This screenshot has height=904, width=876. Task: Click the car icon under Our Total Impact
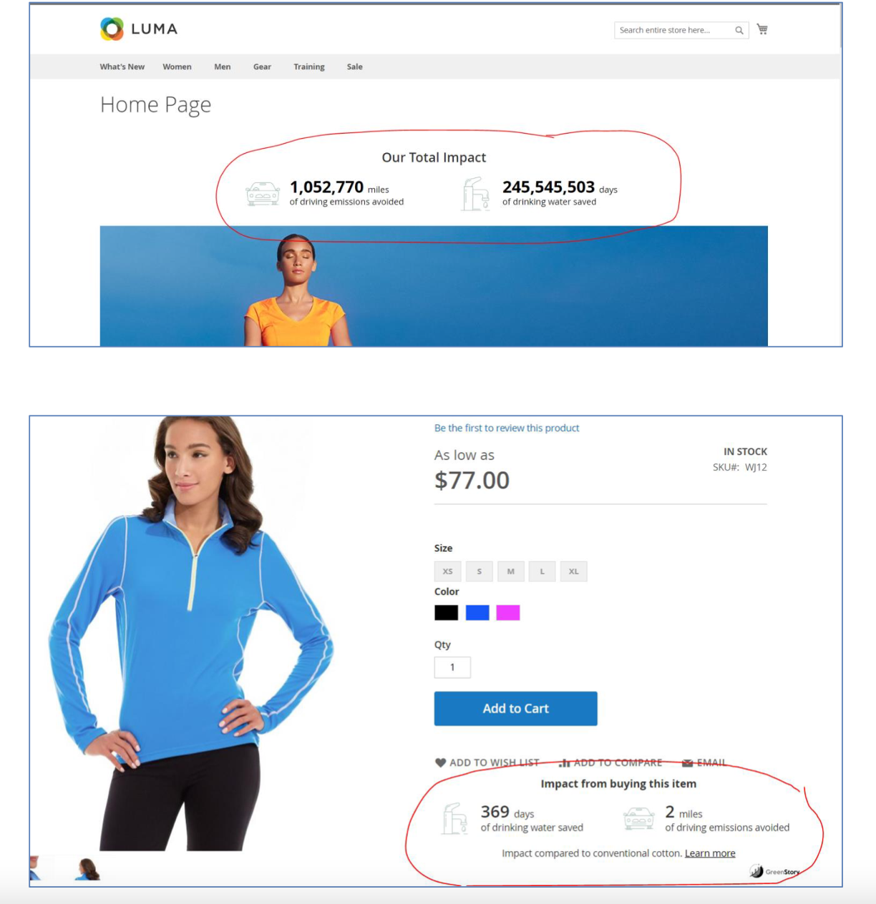[x=263, y=194]
